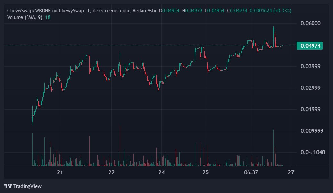
Task: Click the 0.01999 price axis label
Action: [310, 109]
